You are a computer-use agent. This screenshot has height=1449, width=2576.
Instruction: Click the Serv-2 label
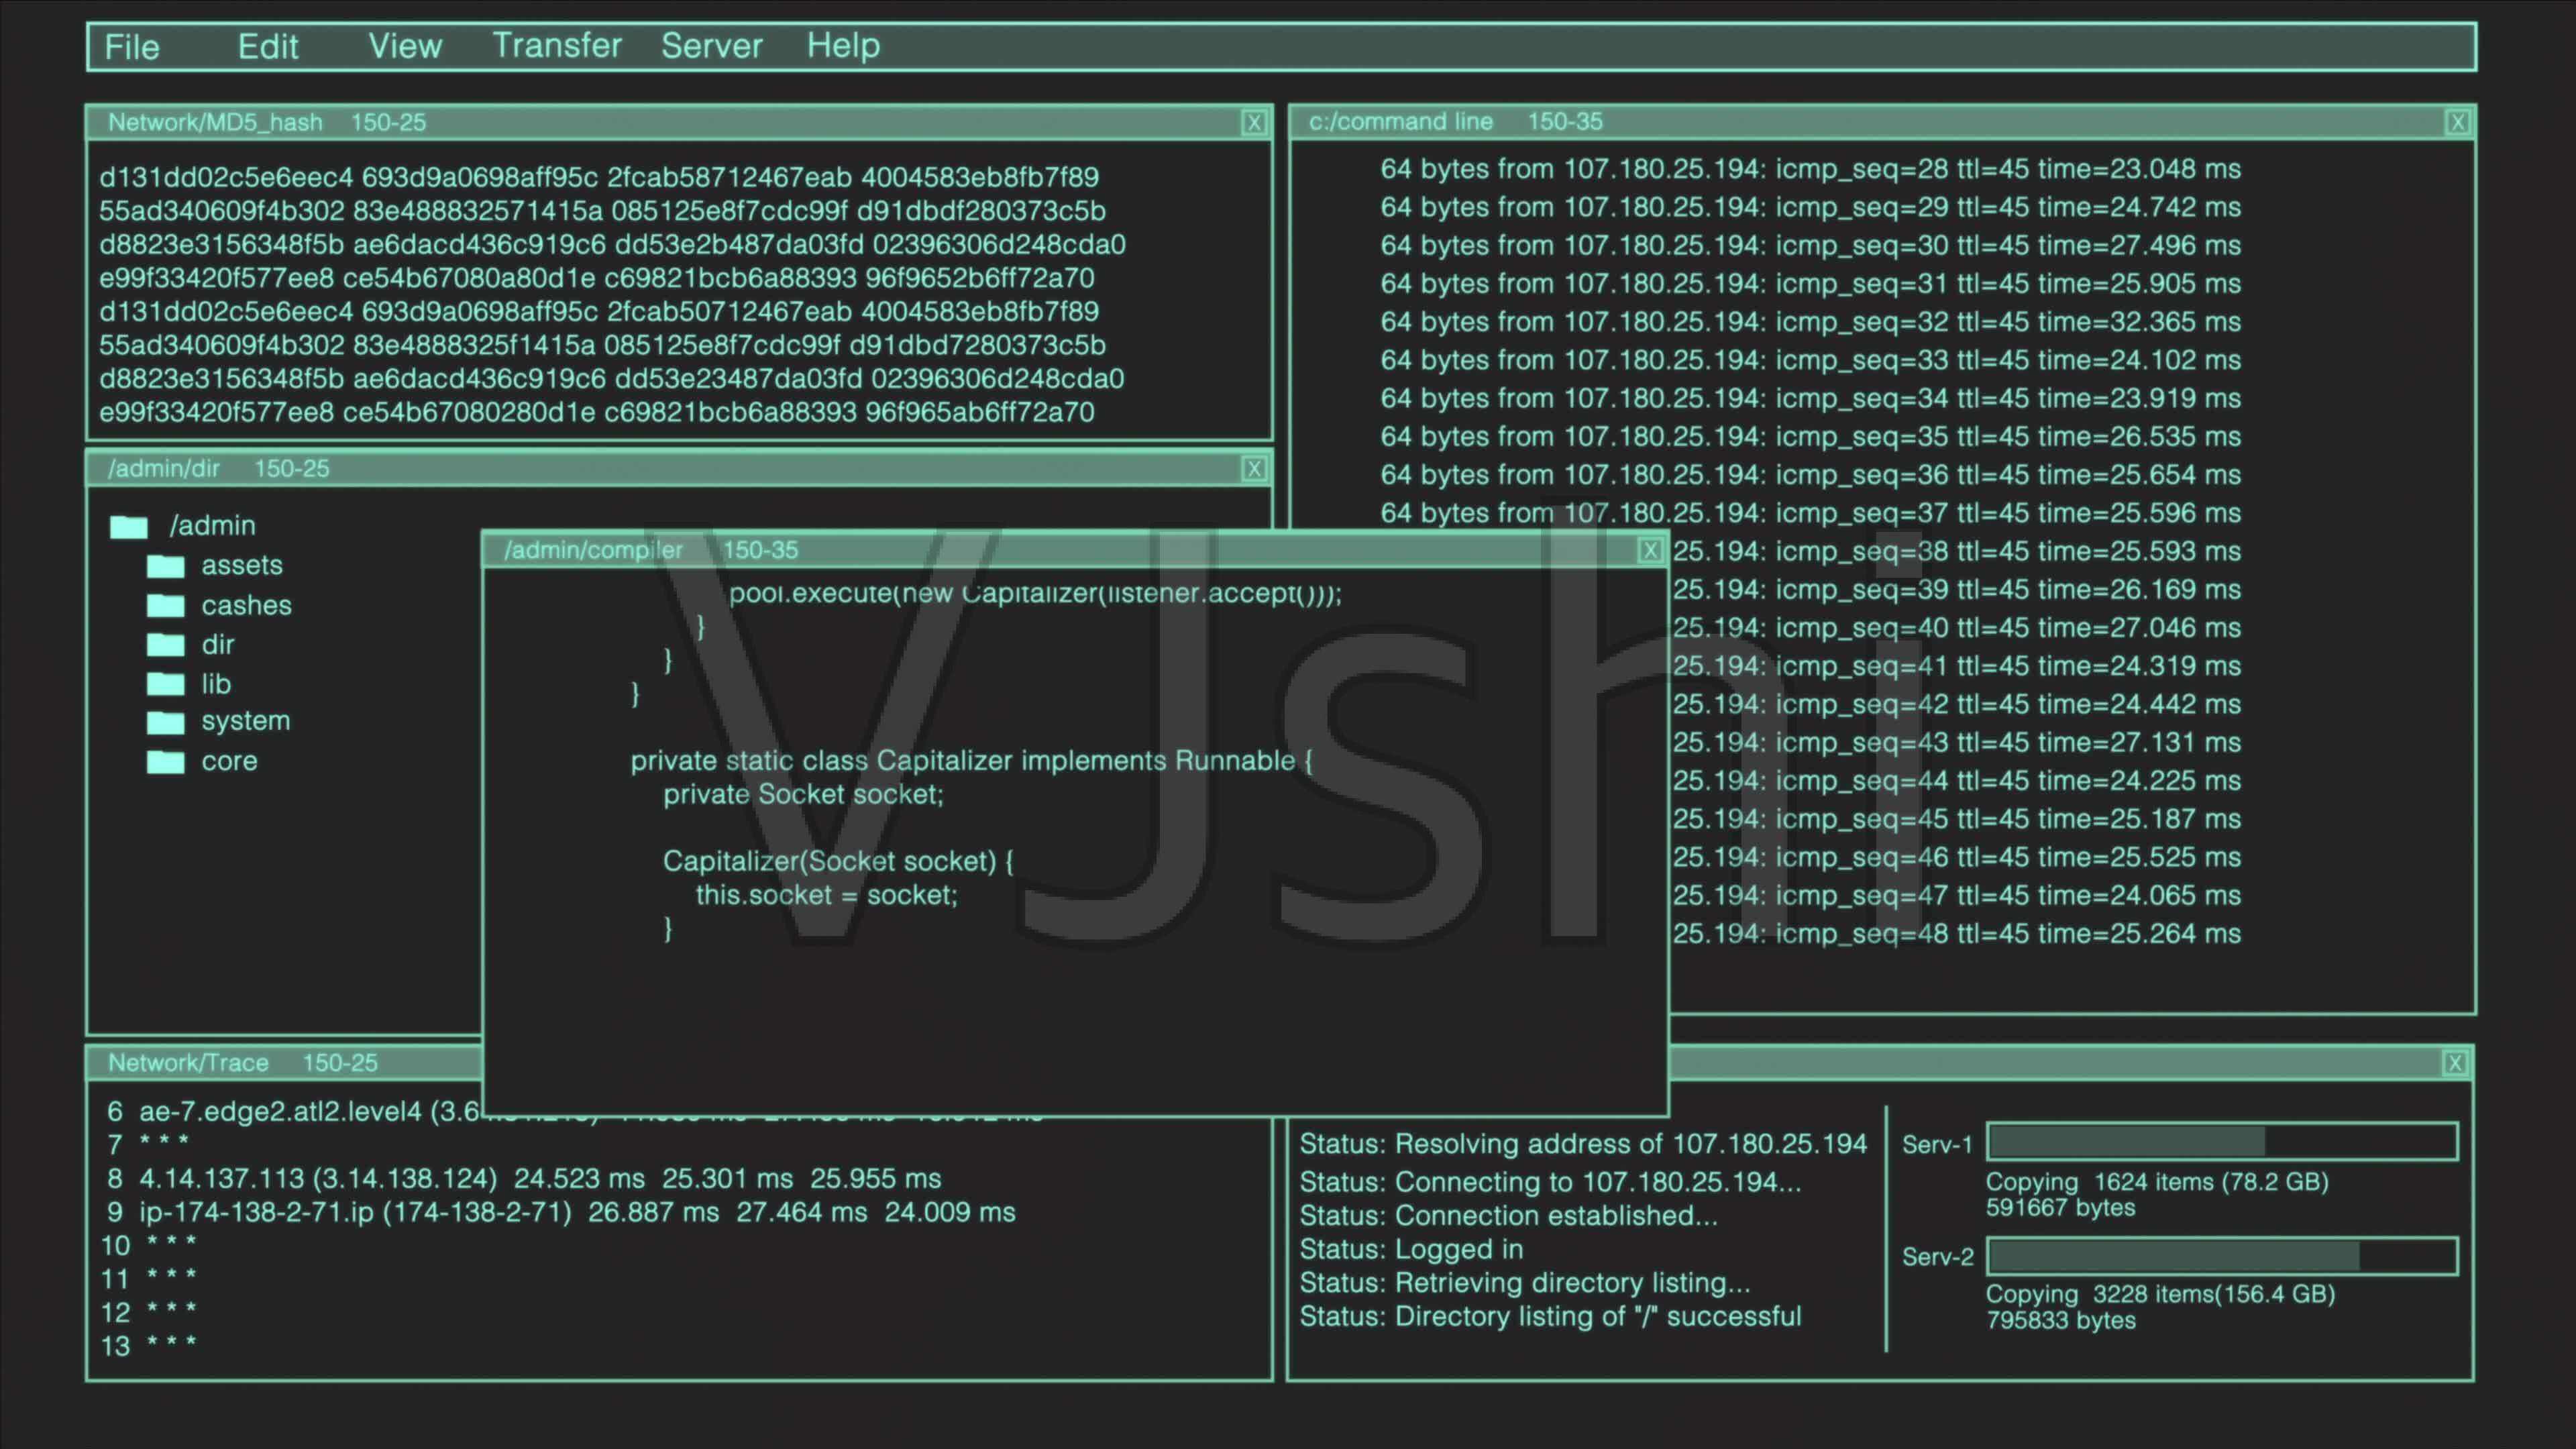click(1937, 1257)
